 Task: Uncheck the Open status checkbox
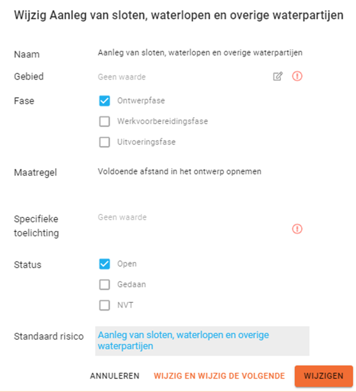pyautogui.click(x=105, y=264)
